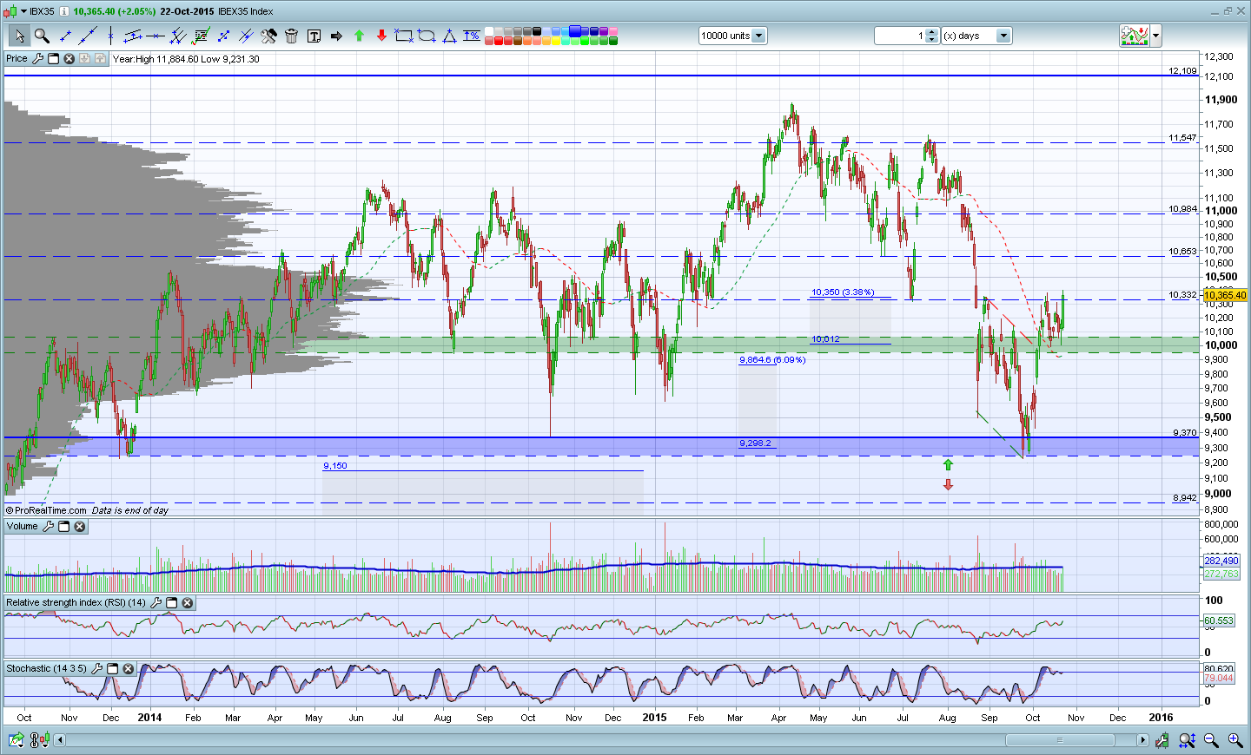The width and height of the screenshot is (1251, 755).
Task: Select the magnifying glass zoom tool
Action: (x=42, y=36)
